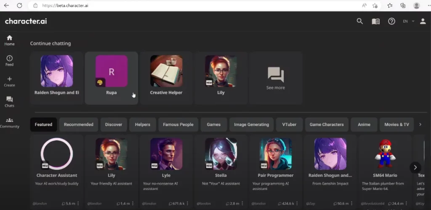
Task: Select the Movies & TV tab
Action: [396, 124]
